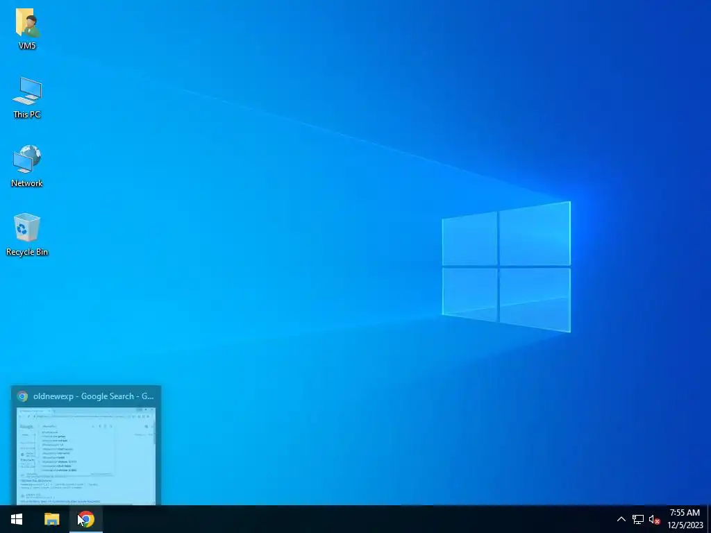Image resolution: width=711 pixels, height=533 pixels.
Task: Click the Show desktop strip at taskbar end
Action: tap(709, 519)
